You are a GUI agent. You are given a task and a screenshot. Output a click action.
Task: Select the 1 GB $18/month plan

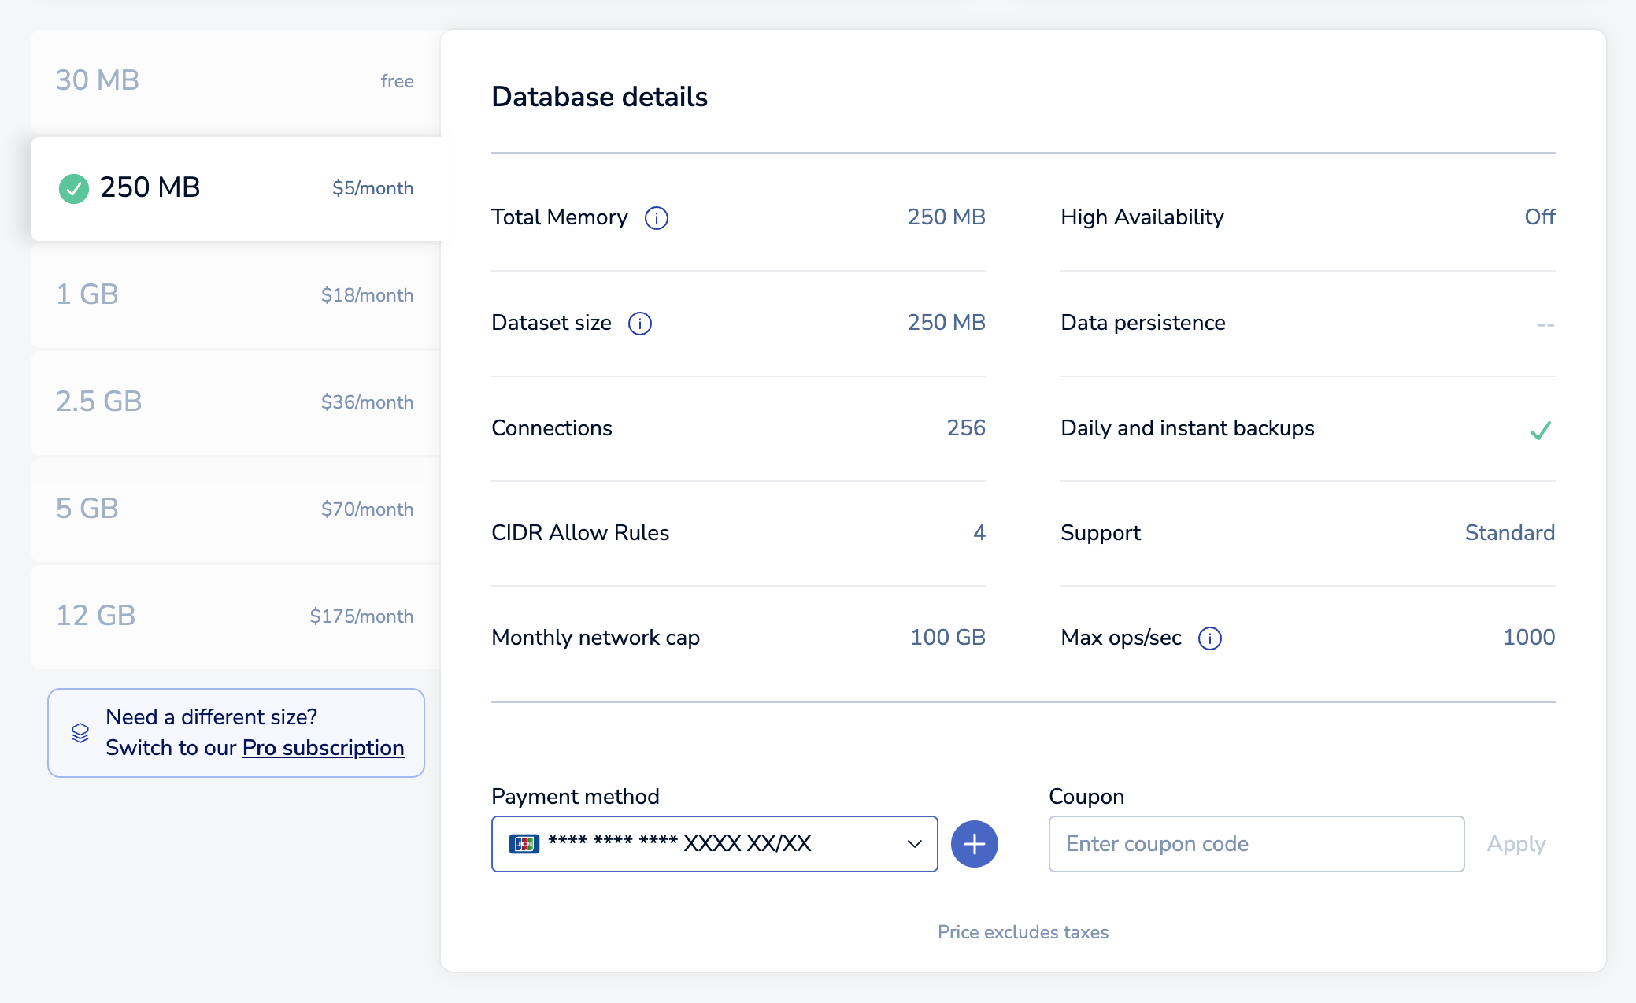pyautogui.click(x=235, y=295)
